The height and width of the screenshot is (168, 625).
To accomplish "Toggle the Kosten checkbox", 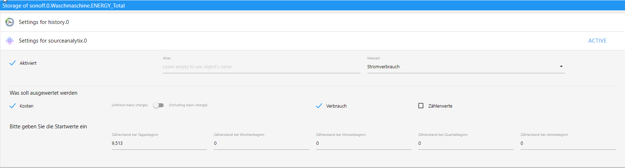I will [x=13, y=106].
